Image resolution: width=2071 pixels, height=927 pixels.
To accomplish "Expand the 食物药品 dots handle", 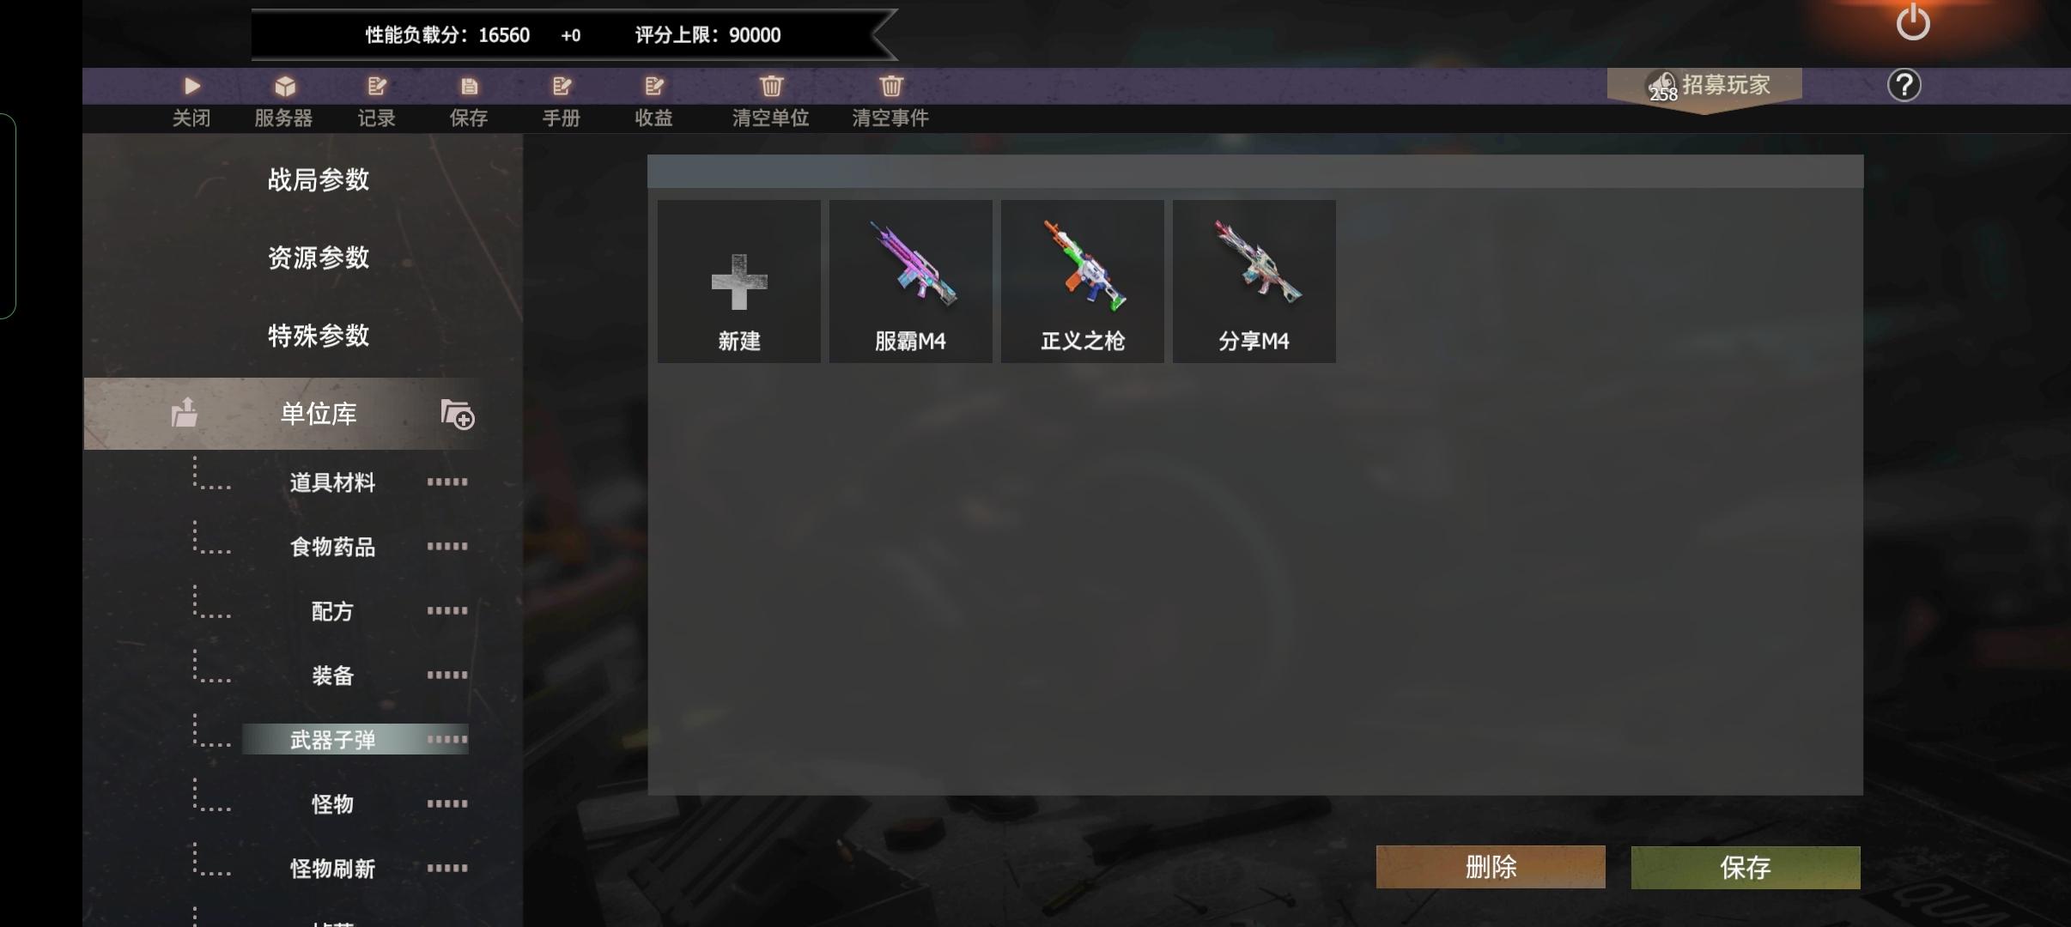I will click(x=447, y=546).
